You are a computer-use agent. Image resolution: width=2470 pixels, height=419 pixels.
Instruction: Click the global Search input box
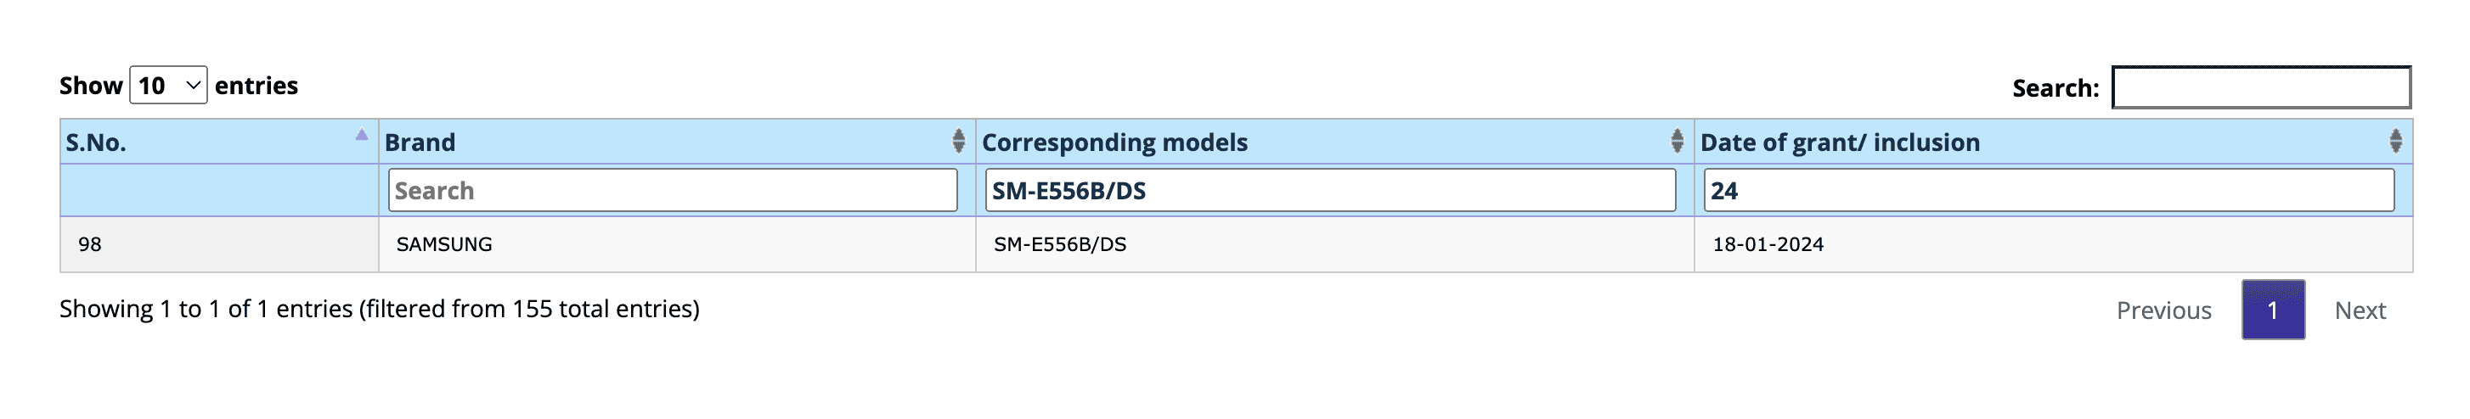pyautogui.click(x=2260, y=88)
